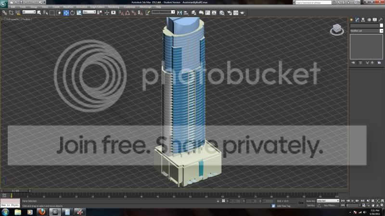The image size is (385, 216).
Task: Expand the Modifier List dropdown
Action: pyautogui.click(x=366, y=31)
